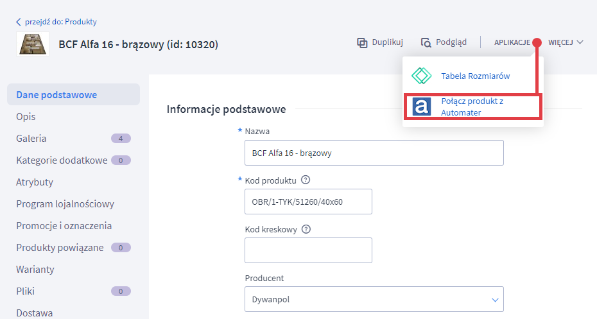
Task: Click the Informacje podstawowe heading
Action: pyautogui.click(x=226, y=109)
